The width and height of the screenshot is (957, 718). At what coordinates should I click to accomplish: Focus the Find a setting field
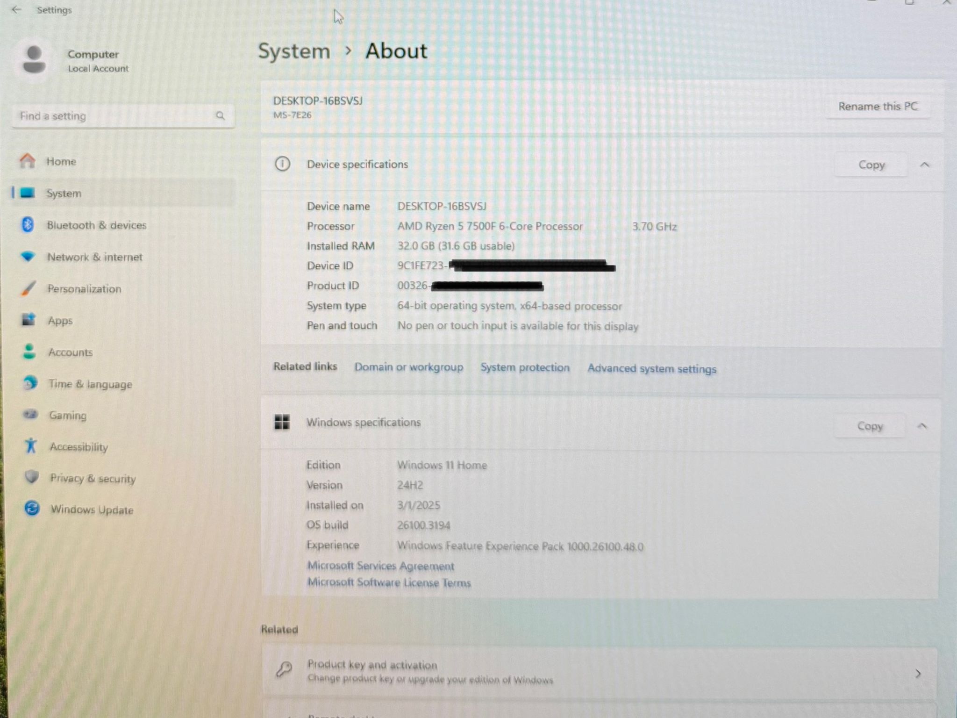(123, 115)
